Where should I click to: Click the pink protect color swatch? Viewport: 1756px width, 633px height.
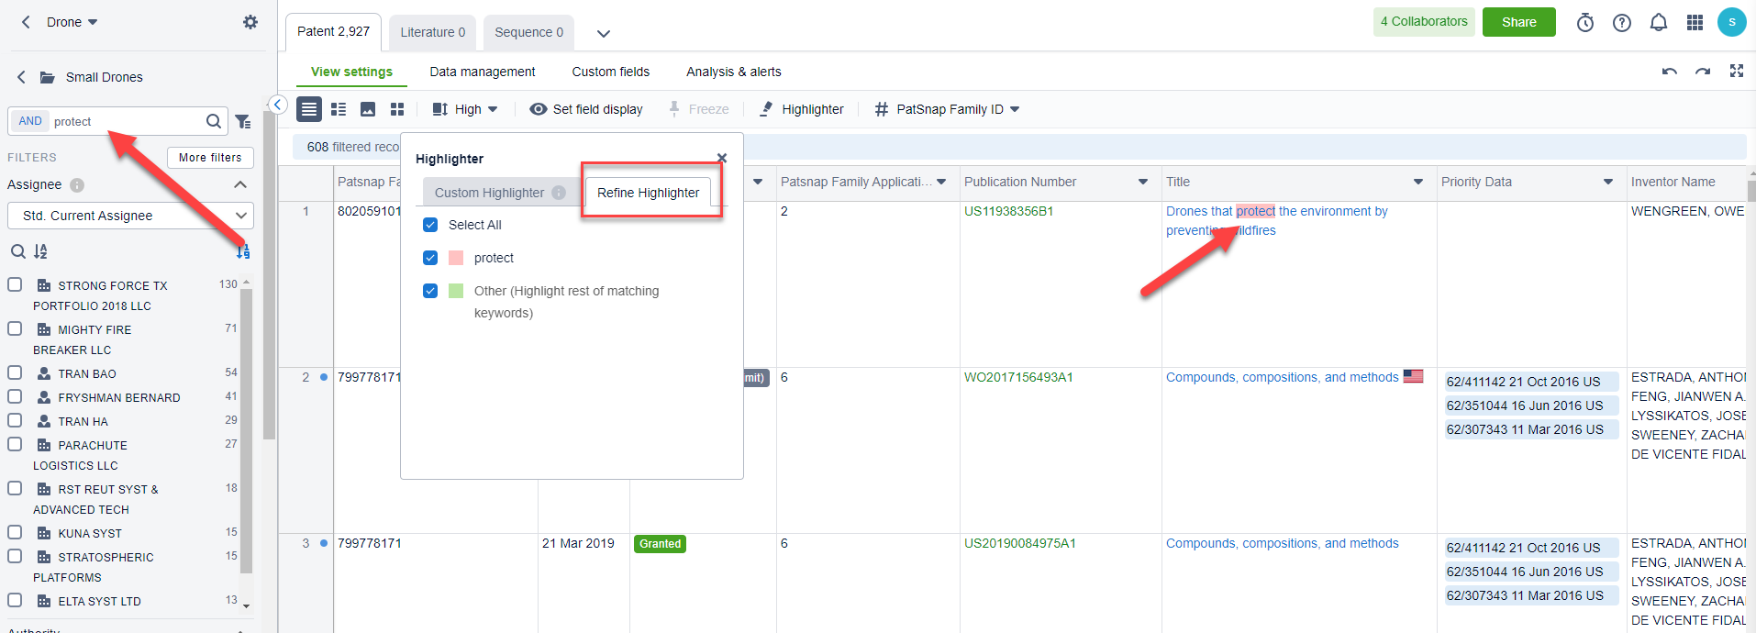coord(456,258)
